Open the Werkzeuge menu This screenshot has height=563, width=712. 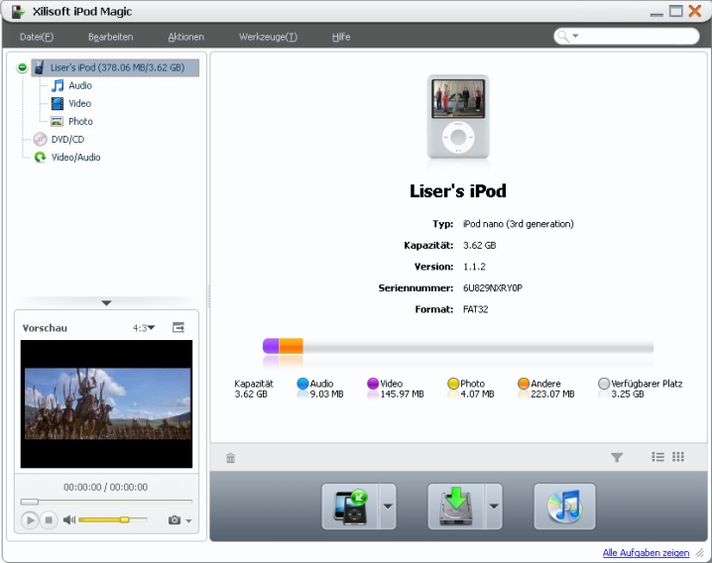(268, 37)
